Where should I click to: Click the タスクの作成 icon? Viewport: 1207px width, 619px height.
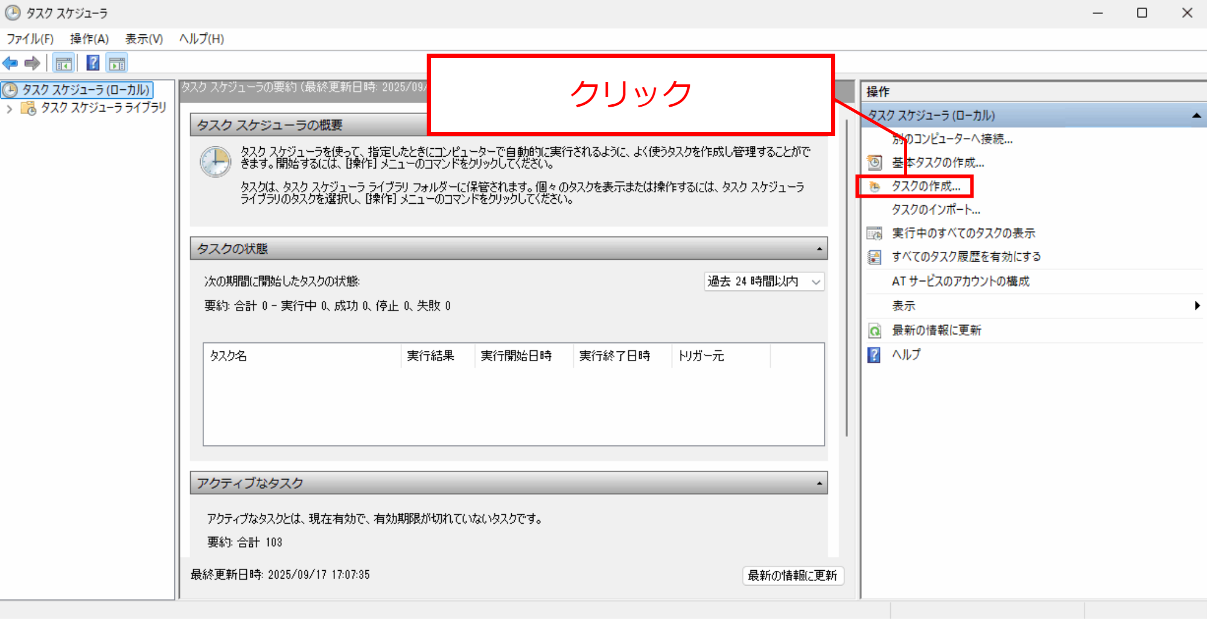click(x=874, y=187)
